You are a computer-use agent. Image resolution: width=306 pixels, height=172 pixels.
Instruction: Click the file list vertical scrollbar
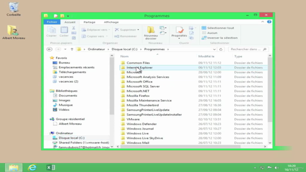coord(270,90)
